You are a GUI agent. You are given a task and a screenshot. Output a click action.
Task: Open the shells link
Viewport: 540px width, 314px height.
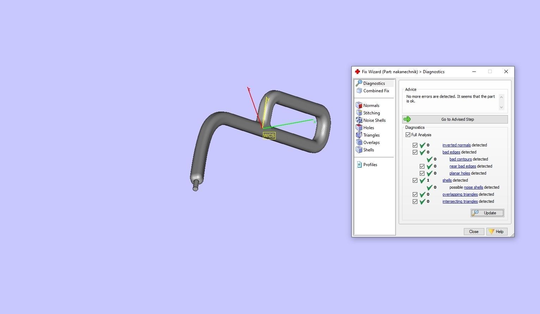click(447, 180)
